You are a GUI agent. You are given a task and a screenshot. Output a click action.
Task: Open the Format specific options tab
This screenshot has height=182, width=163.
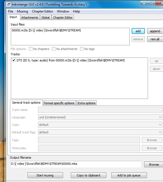point(59,103)
